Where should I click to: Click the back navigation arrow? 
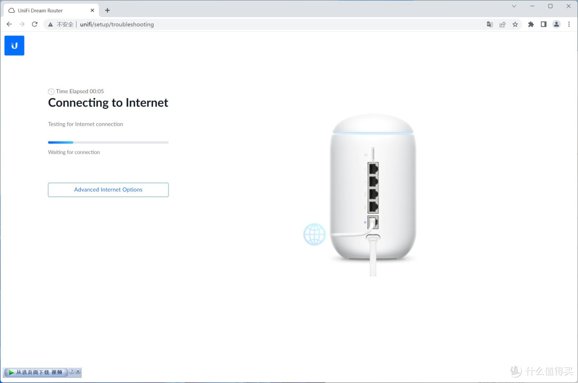(9, 24)
